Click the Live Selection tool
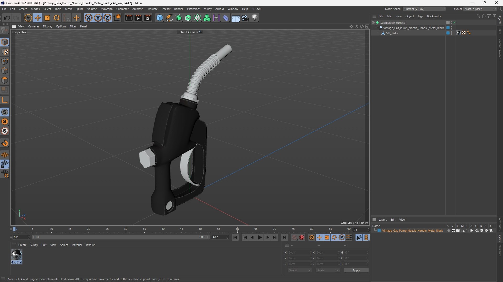 point(28,18)
